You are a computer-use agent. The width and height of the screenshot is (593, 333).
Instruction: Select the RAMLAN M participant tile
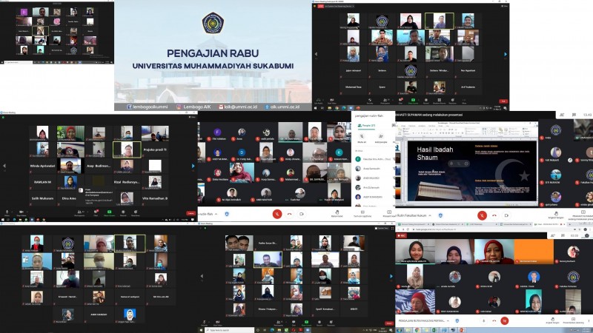(42, 181)
